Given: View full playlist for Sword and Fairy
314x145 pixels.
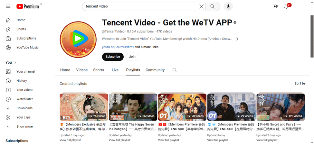Looking at the screenshot, I should [x=267, y=140].
